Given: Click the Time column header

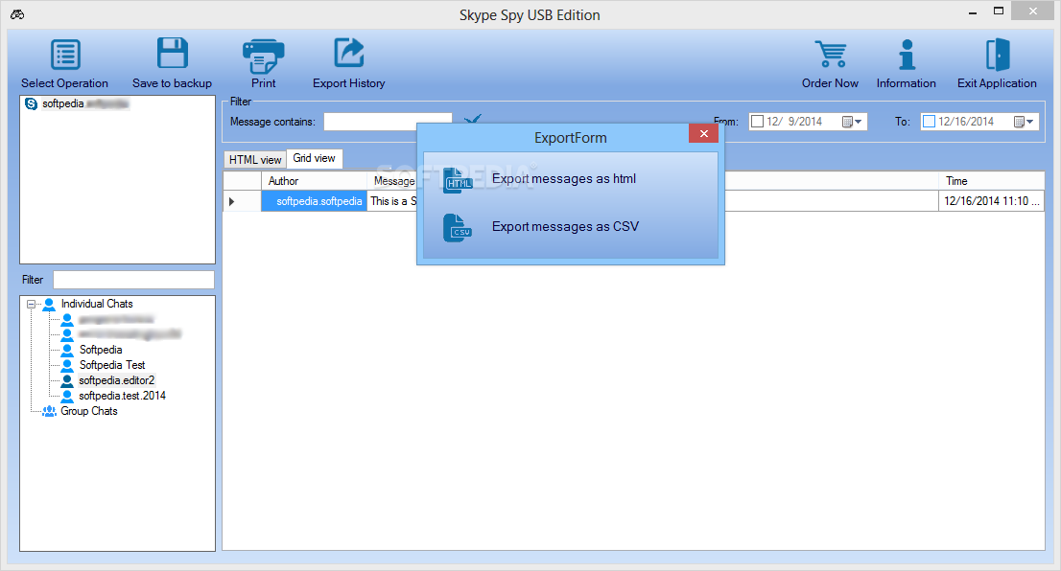Looking at the screenshot, I should pyautogui.click(x=991, y=181).
